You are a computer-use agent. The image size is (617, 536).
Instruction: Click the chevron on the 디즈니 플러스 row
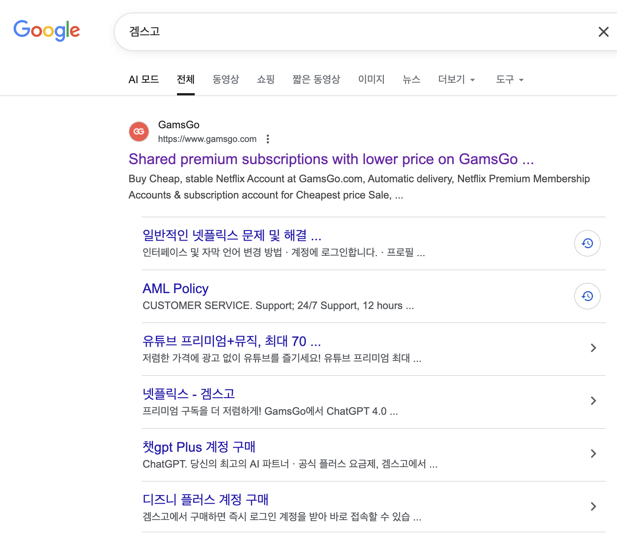tap(593, 506)
